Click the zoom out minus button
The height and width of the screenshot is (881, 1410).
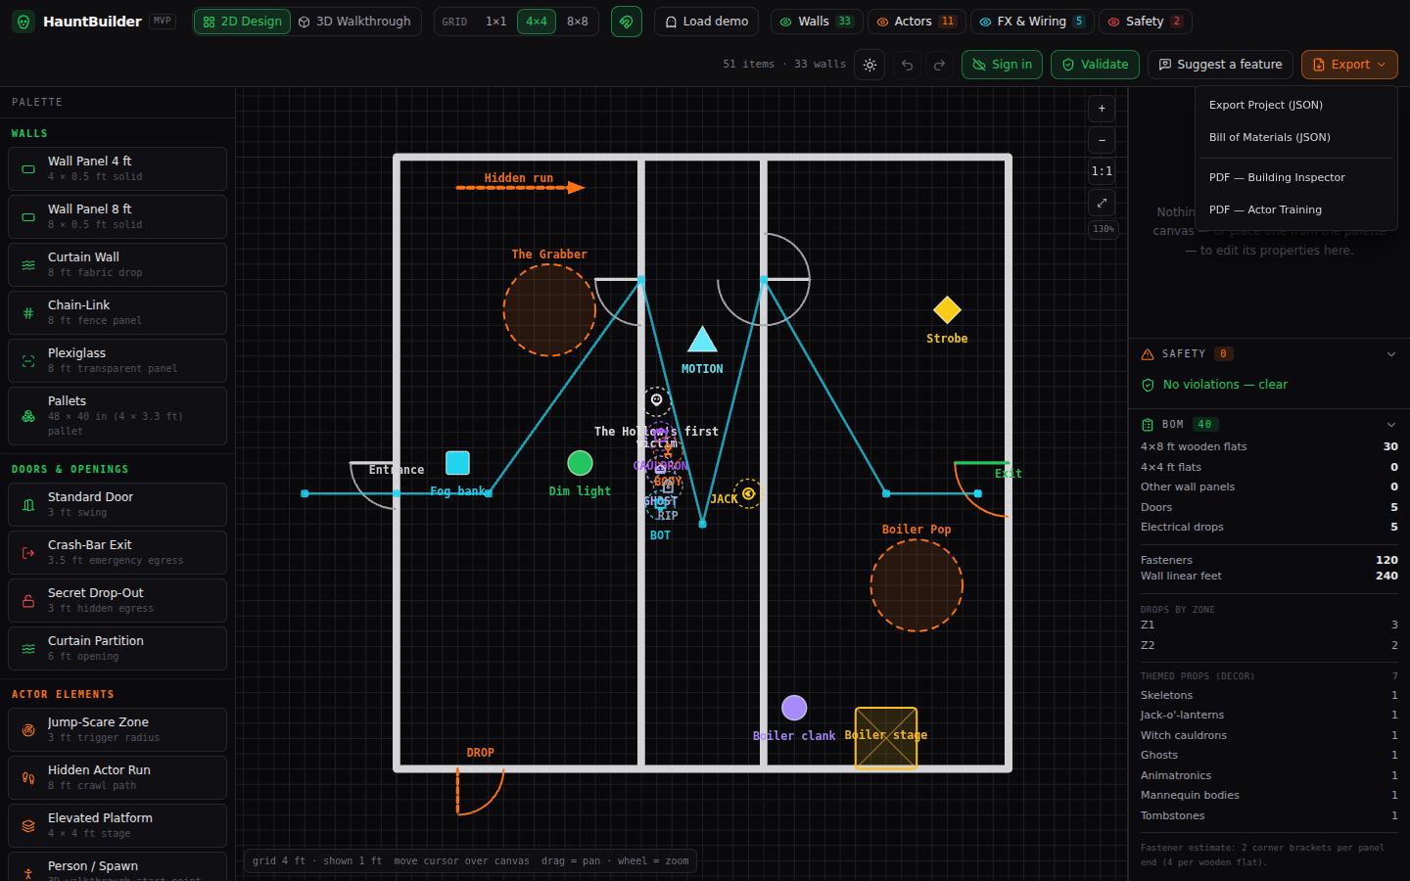pos(1102,140)
